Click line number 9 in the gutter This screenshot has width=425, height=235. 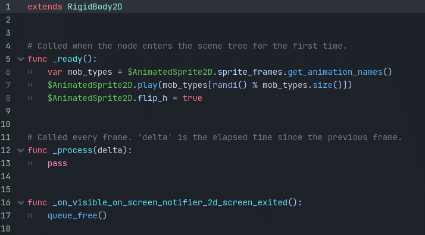pyautogui.click(x=8, y=111)
